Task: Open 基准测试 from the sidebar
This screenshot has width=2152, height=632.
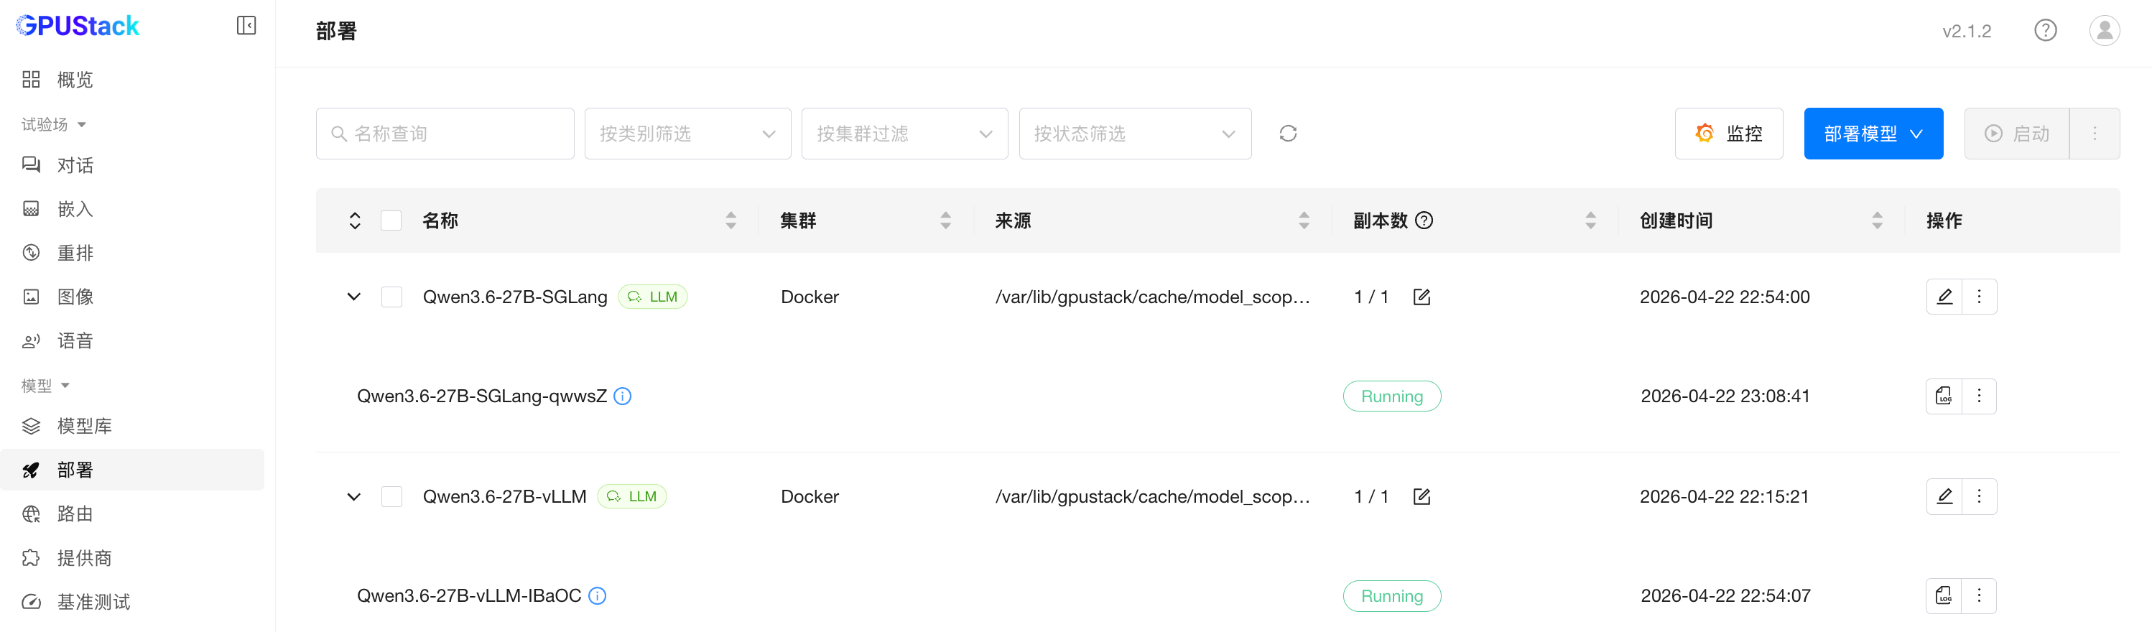Action: pyautogui.click(x=93, y=602)
